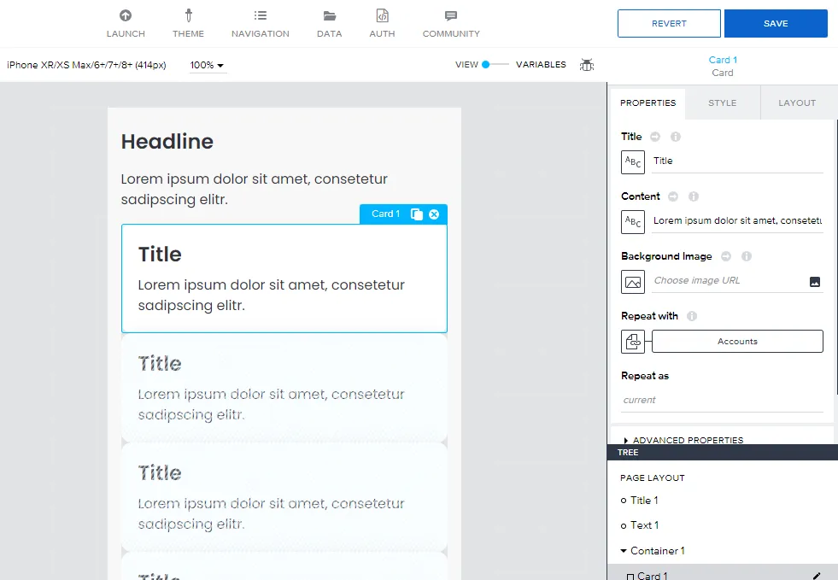Image resolution: width=838 pixels, height=580 pixels.
Task: Click the image picker icon in Background Image field
Action: (814, 281)
